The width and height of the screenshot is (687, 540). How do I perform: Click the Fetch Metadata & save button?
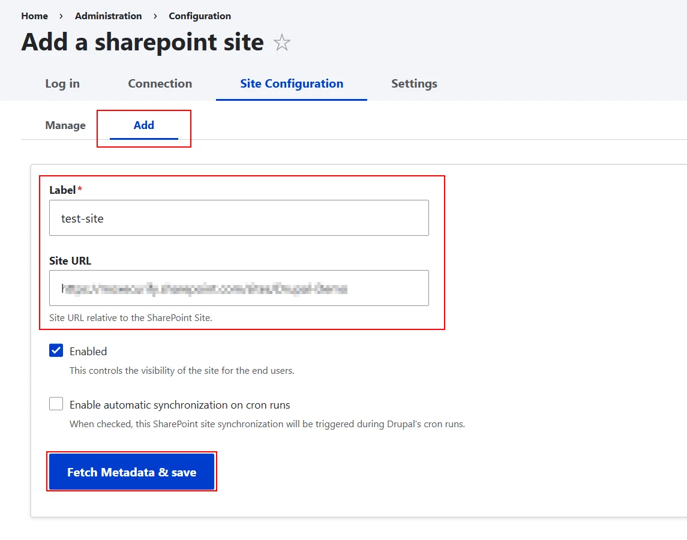pos(131,472)
